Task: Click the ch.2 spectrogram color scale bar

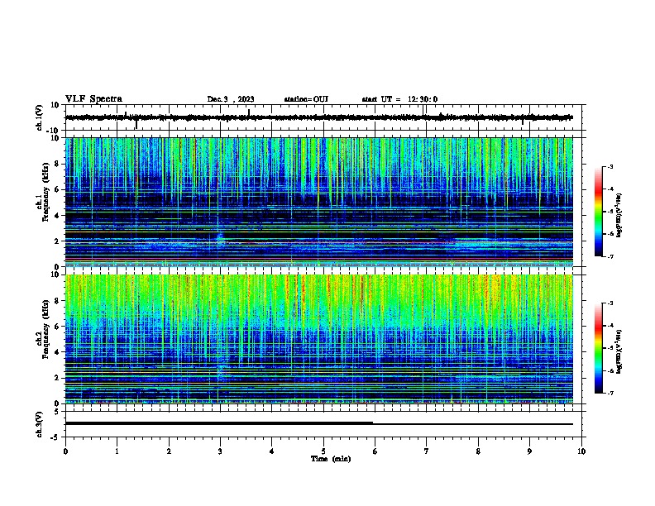Action: pyautogui.click(x=599, y=348)
